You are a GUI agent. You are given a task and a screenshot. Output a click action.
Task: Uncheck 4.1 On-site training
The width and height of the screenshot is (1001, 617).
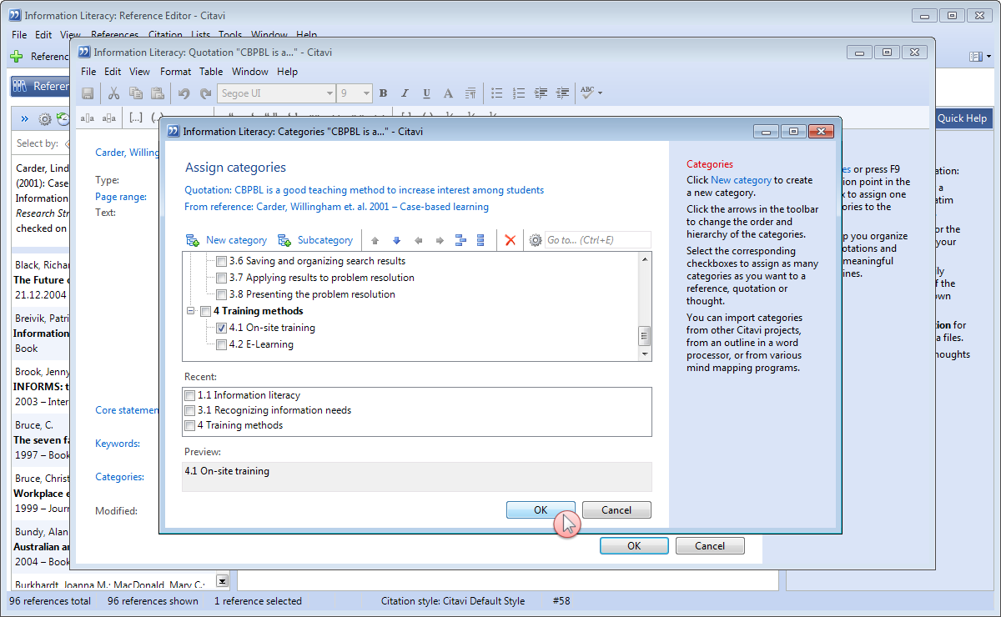[221, 328]
